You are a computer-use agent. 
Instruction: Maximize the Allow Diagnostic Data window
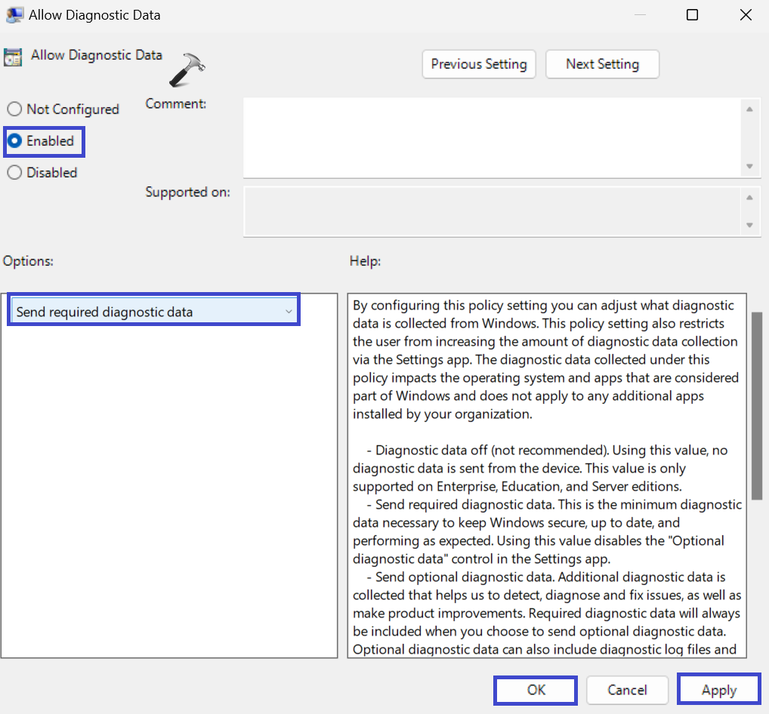(692, 14)
